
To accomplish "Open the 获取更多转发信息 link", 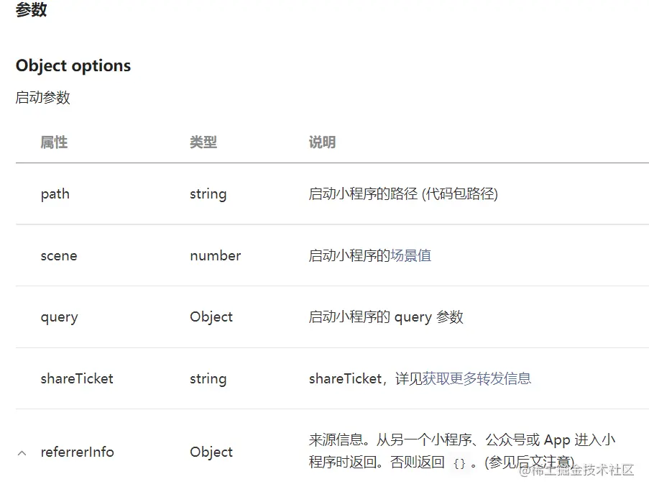I will point(477,378).
